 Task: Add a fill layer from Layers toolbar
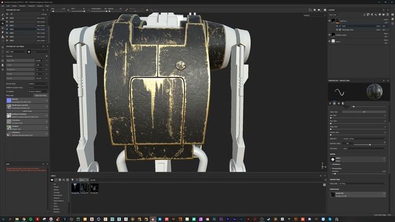(376, 15)
